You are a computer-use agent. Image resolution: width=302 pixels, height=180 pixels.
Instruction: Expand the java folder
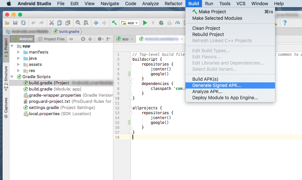[19, 58]
